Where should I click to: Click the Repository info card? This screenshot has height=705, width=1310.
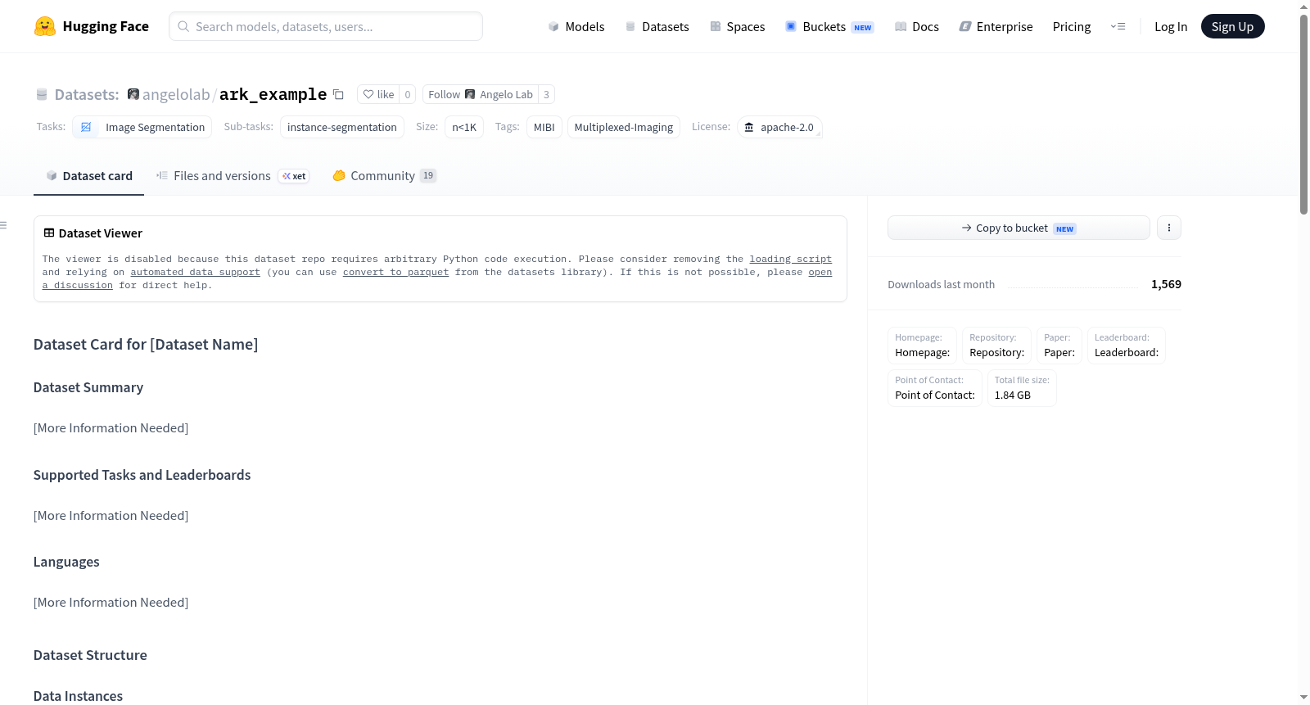997,346
